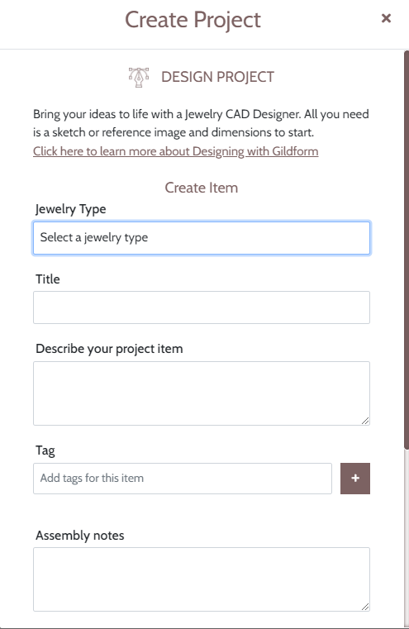Click the pen tool design icon

(x=139, y=77)
